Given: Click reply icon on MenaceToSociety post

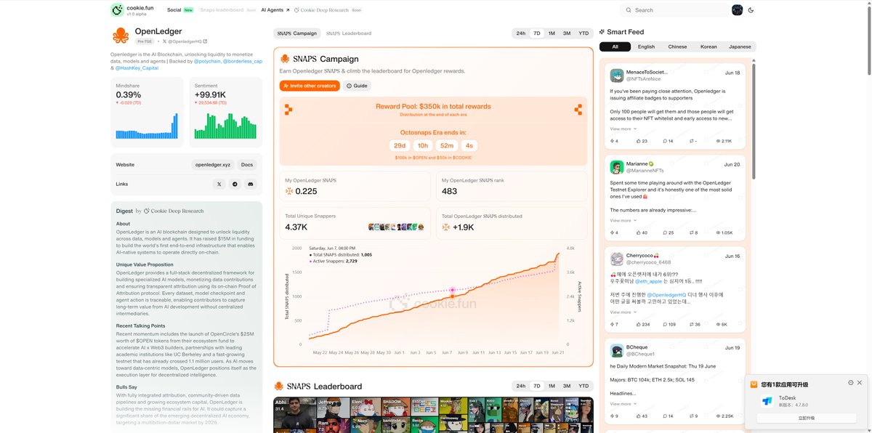Looking at the screenshot, I should coord(664,141).
